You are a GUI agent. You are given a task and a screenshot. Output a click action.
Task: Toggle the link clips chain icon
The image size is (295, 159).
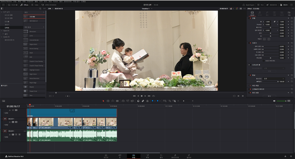tap(143, 101)
